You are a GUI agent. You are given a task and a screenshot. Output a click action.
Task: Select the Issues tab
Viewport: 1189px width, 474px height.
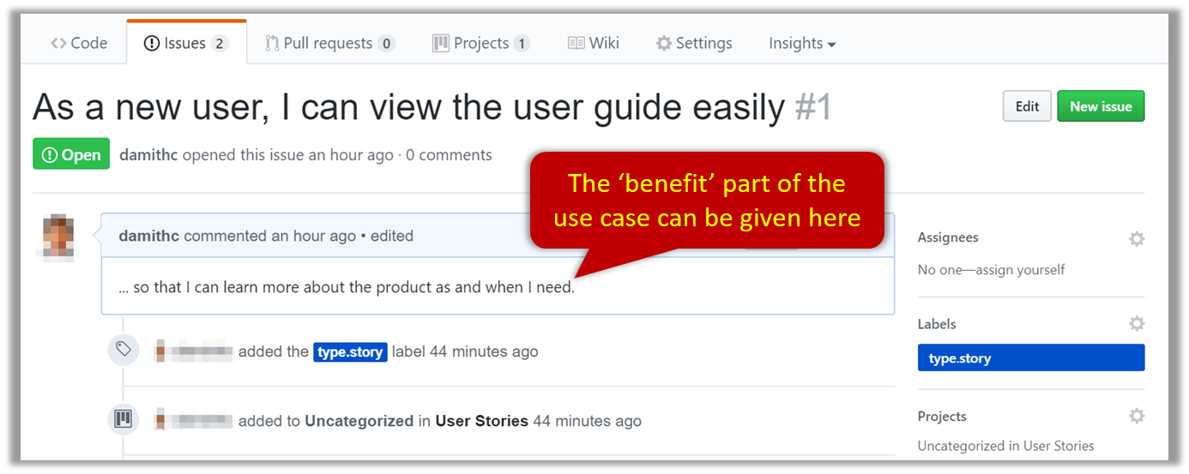tap(185, 44)
